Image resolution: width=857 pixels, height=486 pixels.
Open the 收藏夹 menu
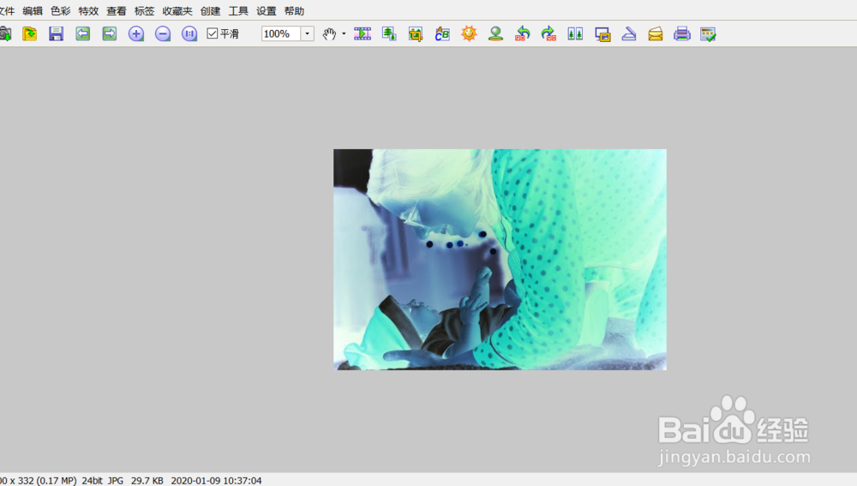(177, 11)
